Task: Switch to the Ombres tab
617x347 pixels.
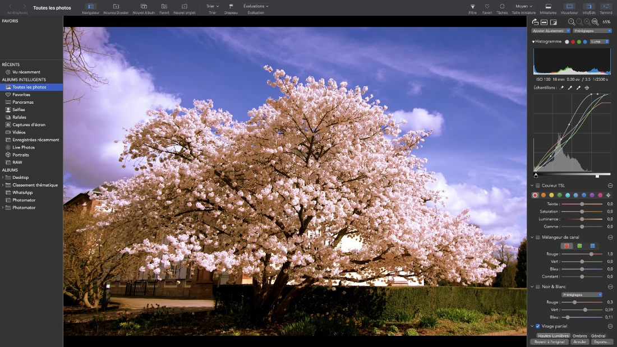Action: [x=579, y=336]
